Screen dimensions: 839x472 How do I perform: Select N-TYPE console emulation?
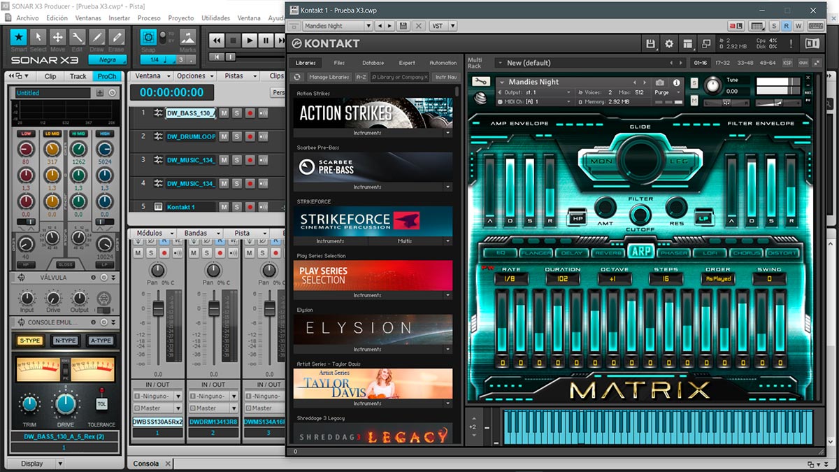[65, 341]
